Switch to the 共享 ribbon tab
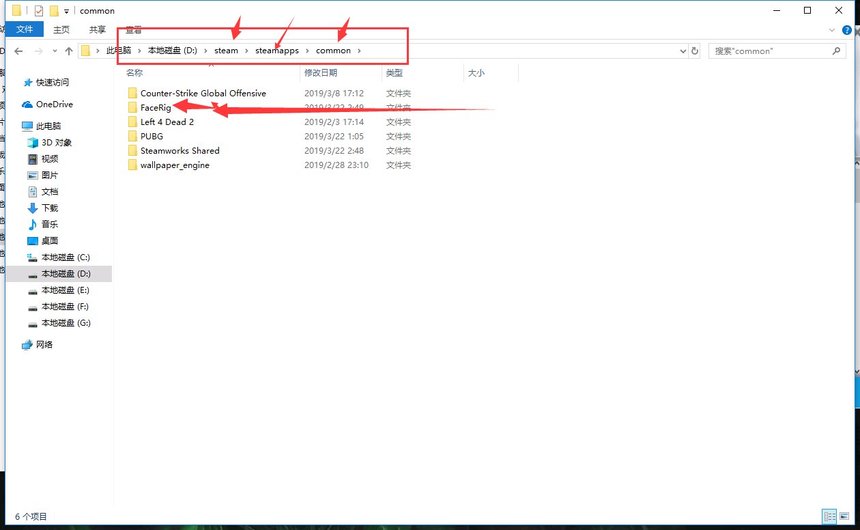Image resolution: width=860 pixels, height=530 pixels. point(98,29)
